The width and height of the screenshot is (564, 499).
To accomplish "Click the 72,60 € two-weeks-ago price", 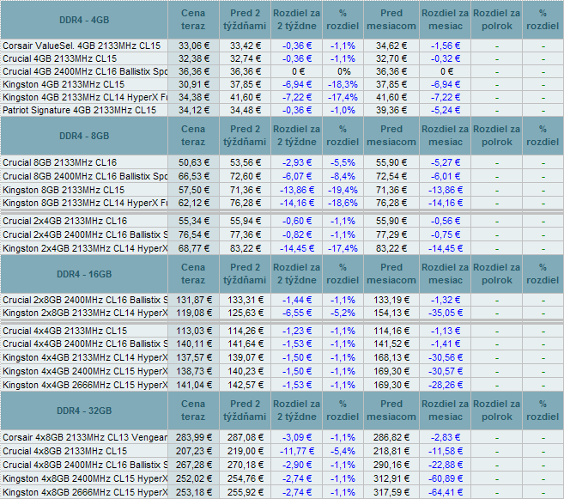I will coord(245,176).
